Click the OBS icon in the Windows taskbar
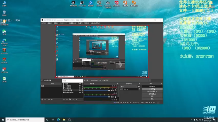Image resolution: width=218 pixels, height=122 pixels. pos(70,120)
